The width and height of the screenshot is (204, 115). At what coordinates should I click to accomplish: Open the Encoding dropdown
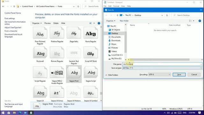coord(159,74)
